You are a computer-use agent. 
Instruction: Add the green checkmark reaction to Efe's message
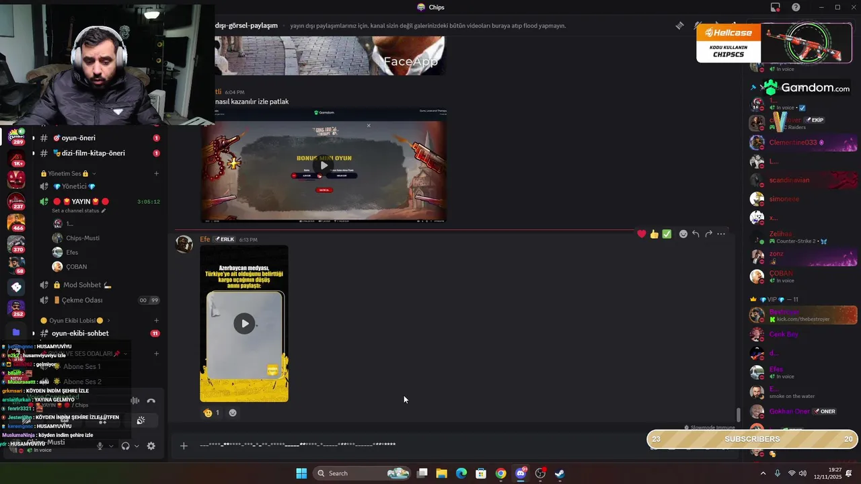[667, 234]
